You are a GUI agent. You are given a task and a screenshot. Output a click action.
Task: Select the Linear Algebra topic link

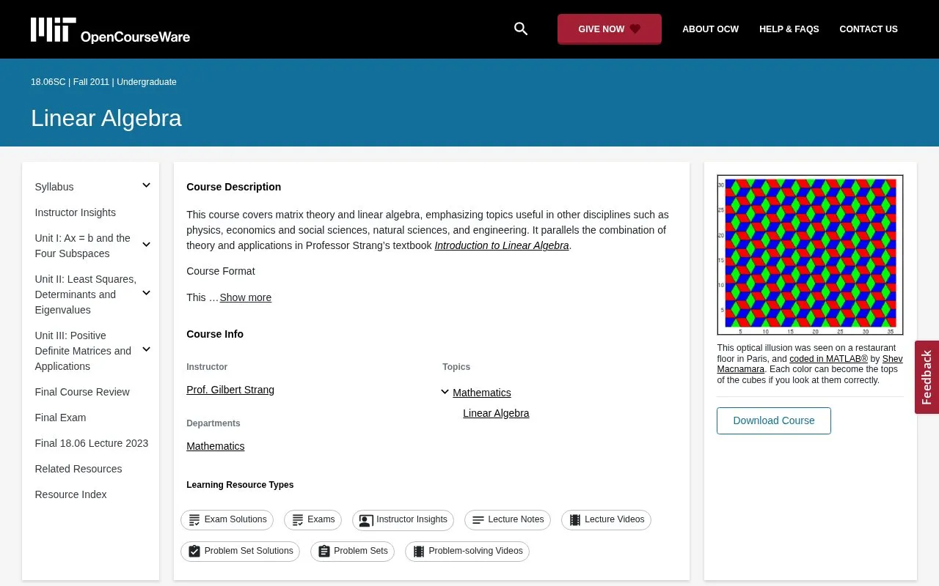click(x=496, y=413)
